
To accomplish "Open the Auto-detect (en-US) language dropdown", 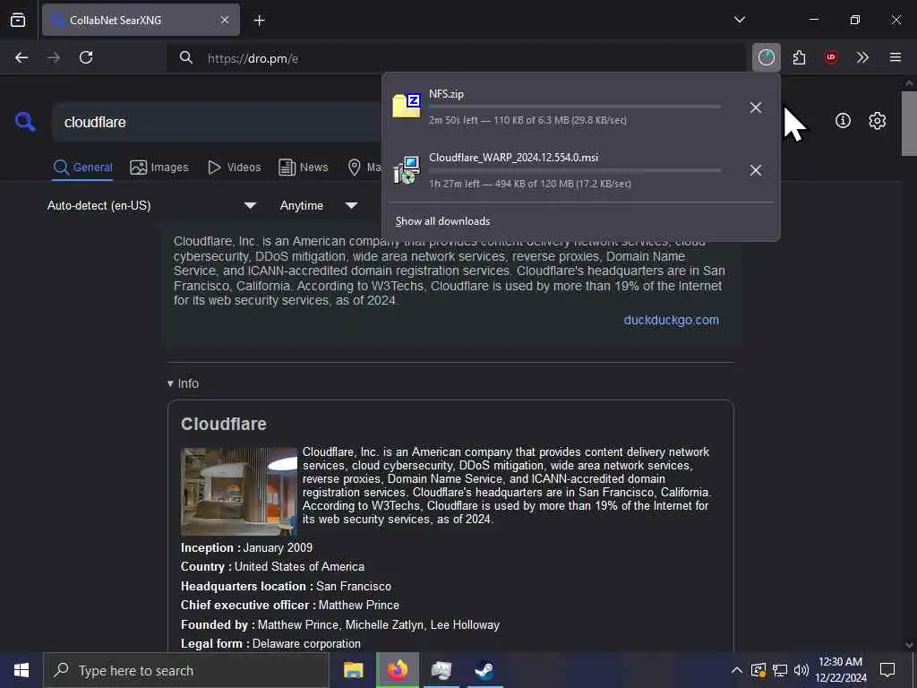I will point(152,205).
